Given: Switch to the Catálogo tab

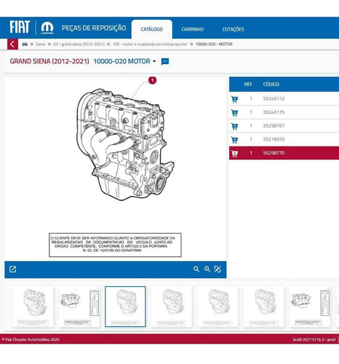Looking at the screenshot, I should coord(152,29).
